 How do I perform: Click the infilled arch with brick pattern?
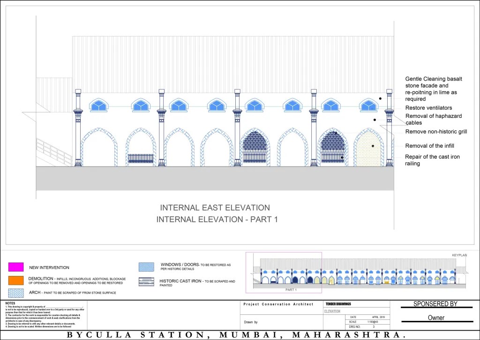(x=368, y=147)
